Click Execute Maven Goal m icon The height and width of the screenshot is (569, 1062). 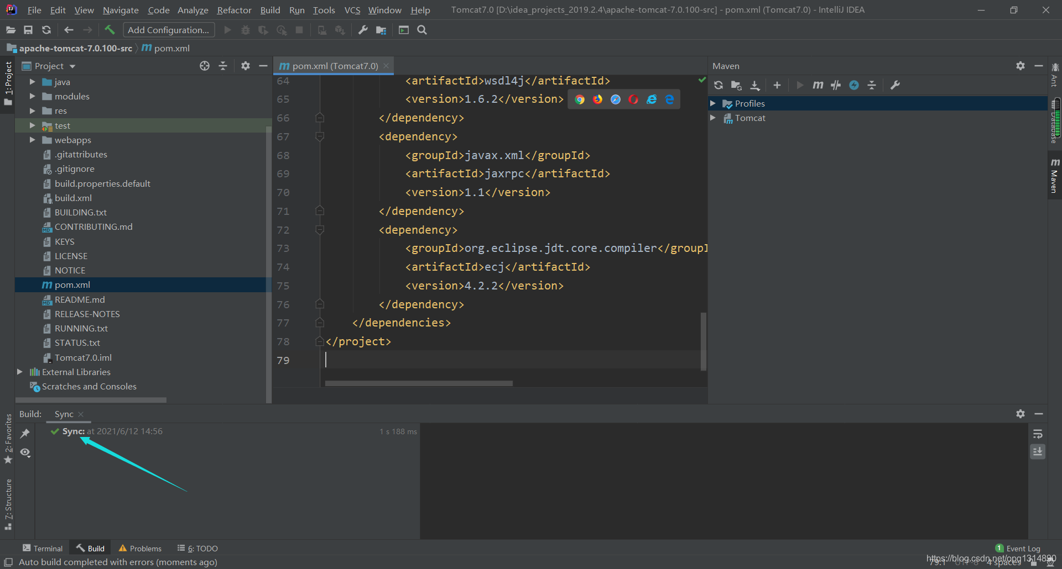[x=818, y=85]
